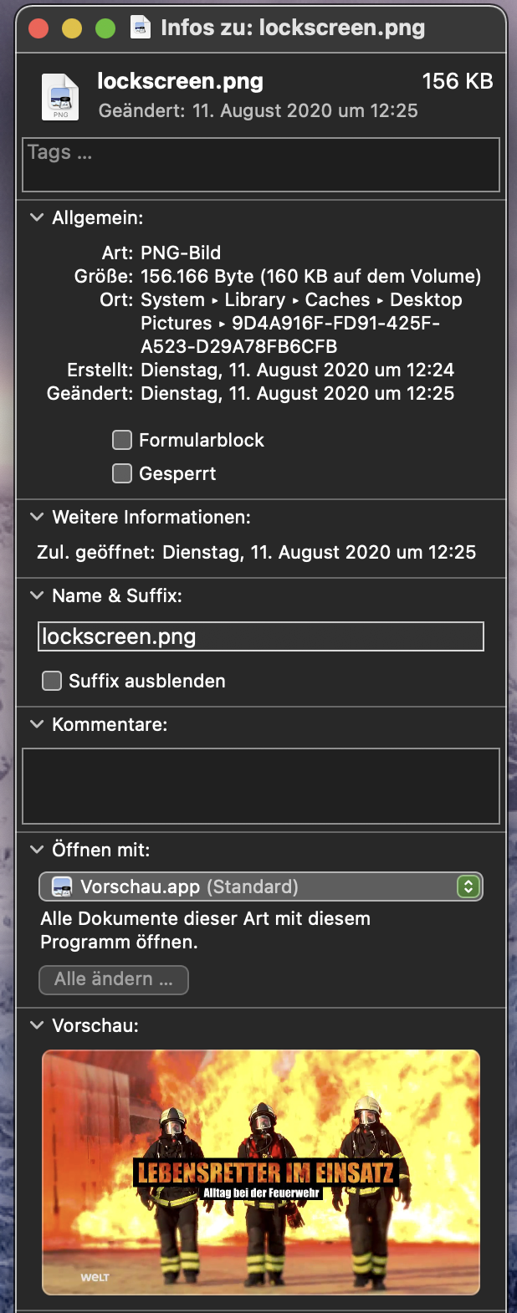Click the PNG file icon in header
The height and width of the screenshot is (1313, 517).
(x=60, y=97)
